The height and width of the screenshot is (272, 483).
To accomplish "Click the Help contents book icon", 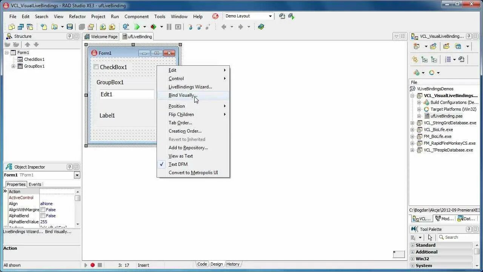I will [261, 27].
